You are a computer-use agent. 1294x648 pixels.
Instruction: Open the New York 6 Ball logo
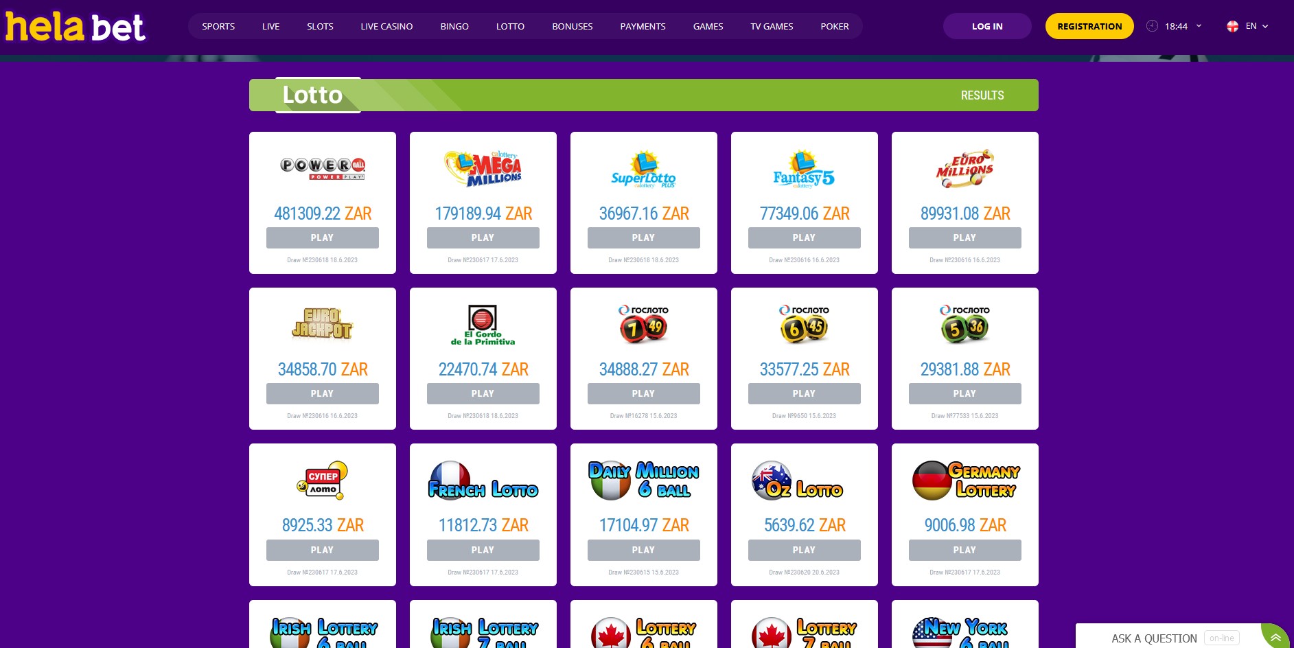click(961, 632)
